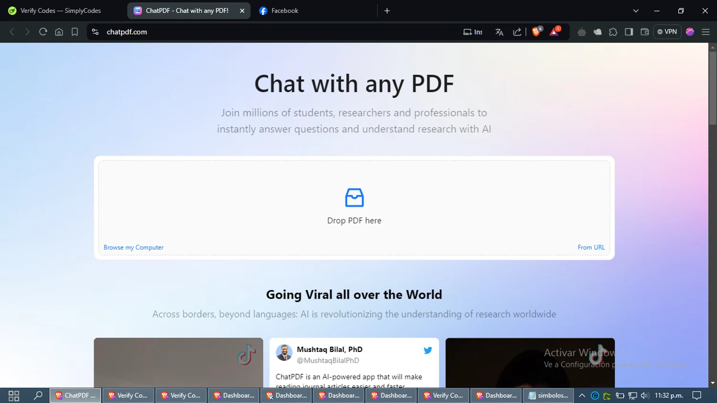The image size is (717, 403).
Task: Toggle the browser sidebar panel
Action: [629, 32]
